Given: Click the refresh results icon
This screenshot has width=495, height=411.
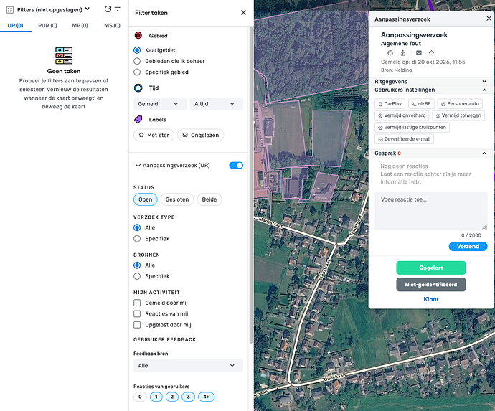Looking at the screenshot, I should pos(108,9).
